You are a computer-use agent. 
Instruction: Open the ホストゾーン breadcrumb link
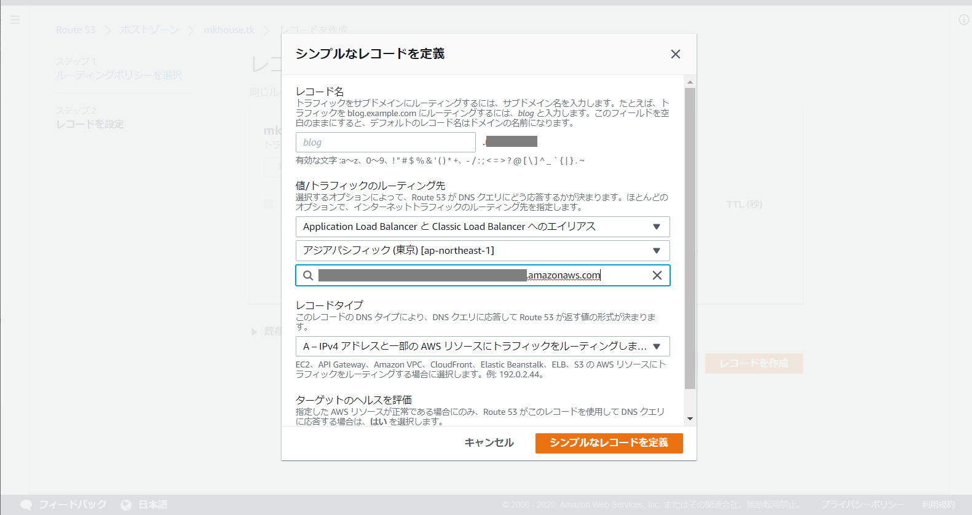(149, 30)
